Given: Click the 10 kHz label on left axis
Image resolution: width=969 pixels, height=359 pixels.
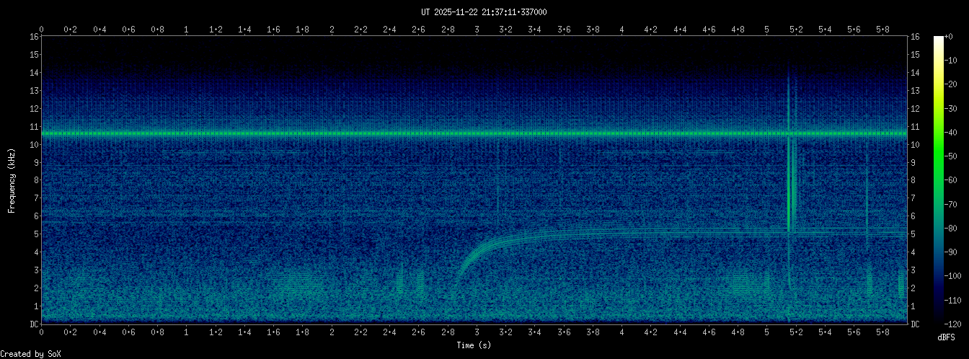Looking at the screenshot, I should pyautogui.click(x=34, y=145).
